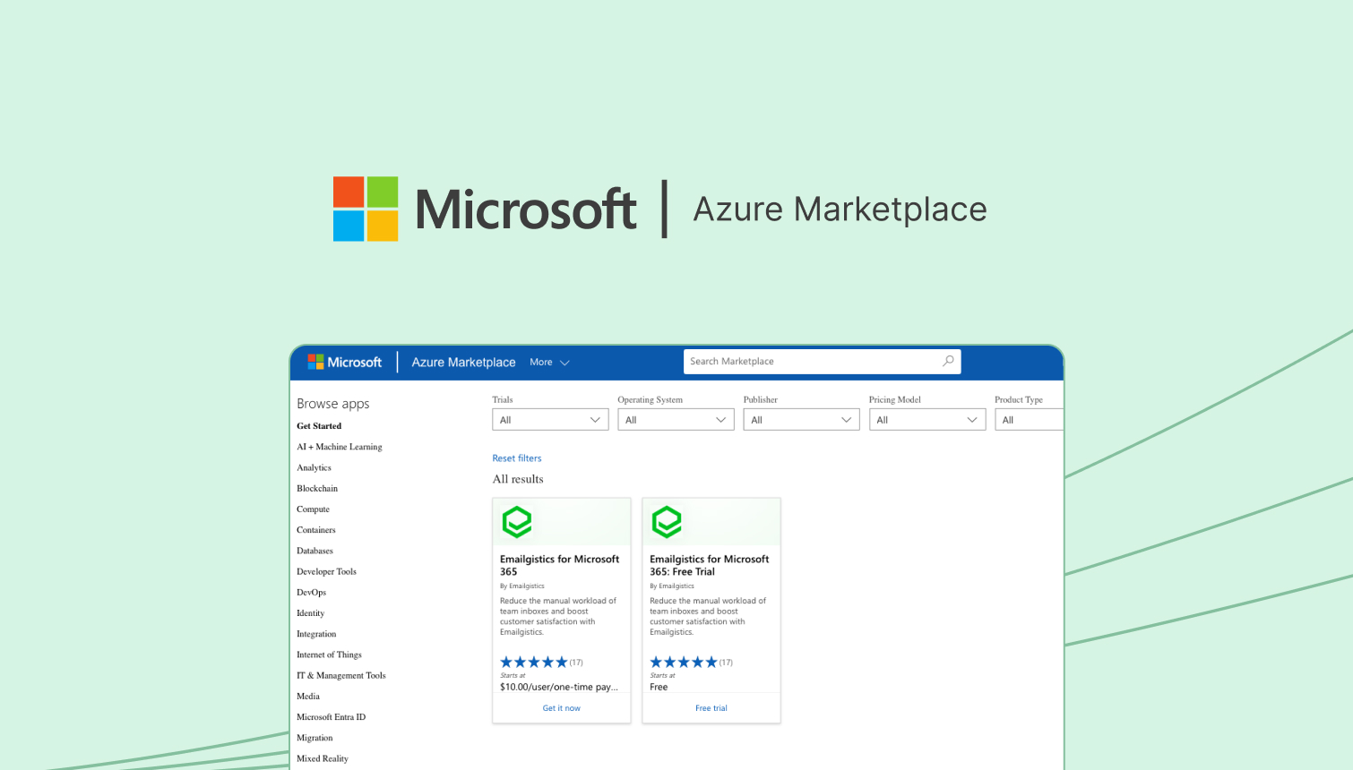Select the Compute category
The image size is (1353, 770).
tap(313, 509)
